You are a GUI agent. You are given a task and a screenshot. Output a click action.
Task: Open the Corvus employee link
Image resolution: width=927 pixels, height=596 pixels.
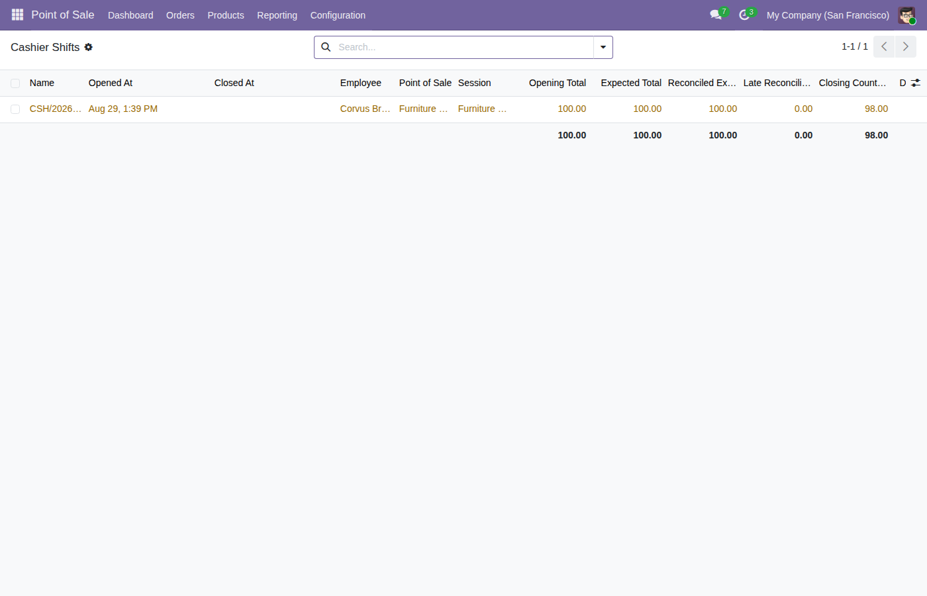coord(366,109)
